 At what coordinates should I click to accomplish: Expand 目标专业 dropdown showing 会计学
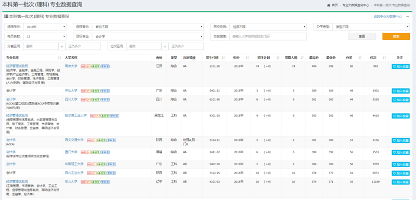click(x=148, y=36)
